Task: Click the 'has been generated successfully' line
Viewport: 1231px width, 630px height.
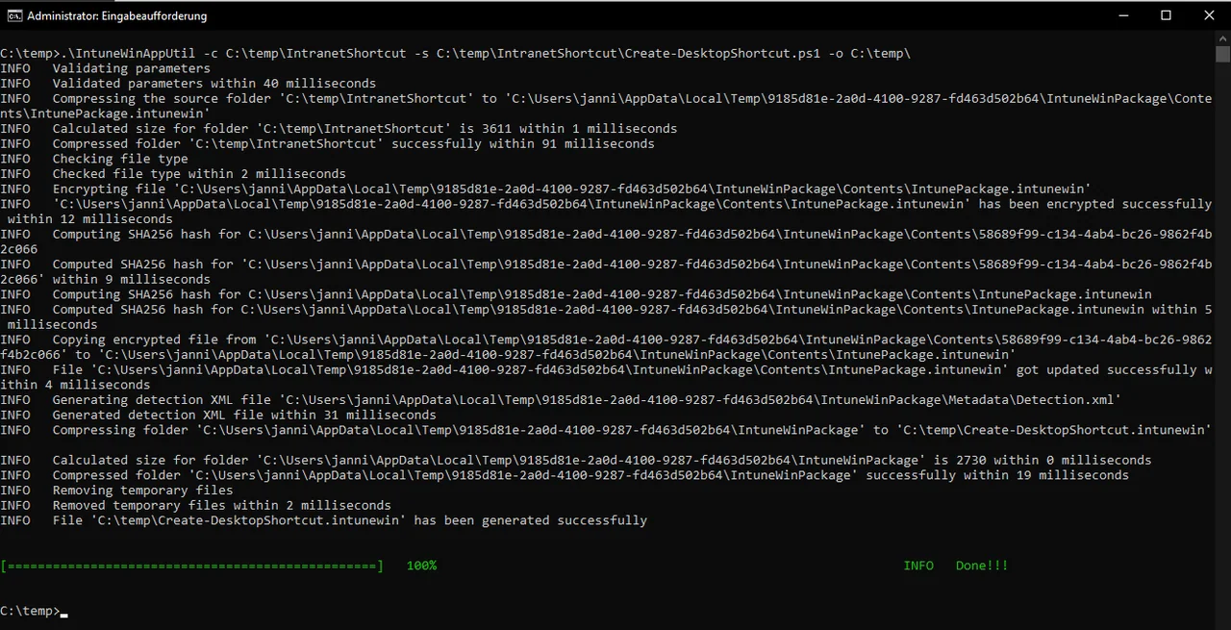Action: tap(323, 520)
